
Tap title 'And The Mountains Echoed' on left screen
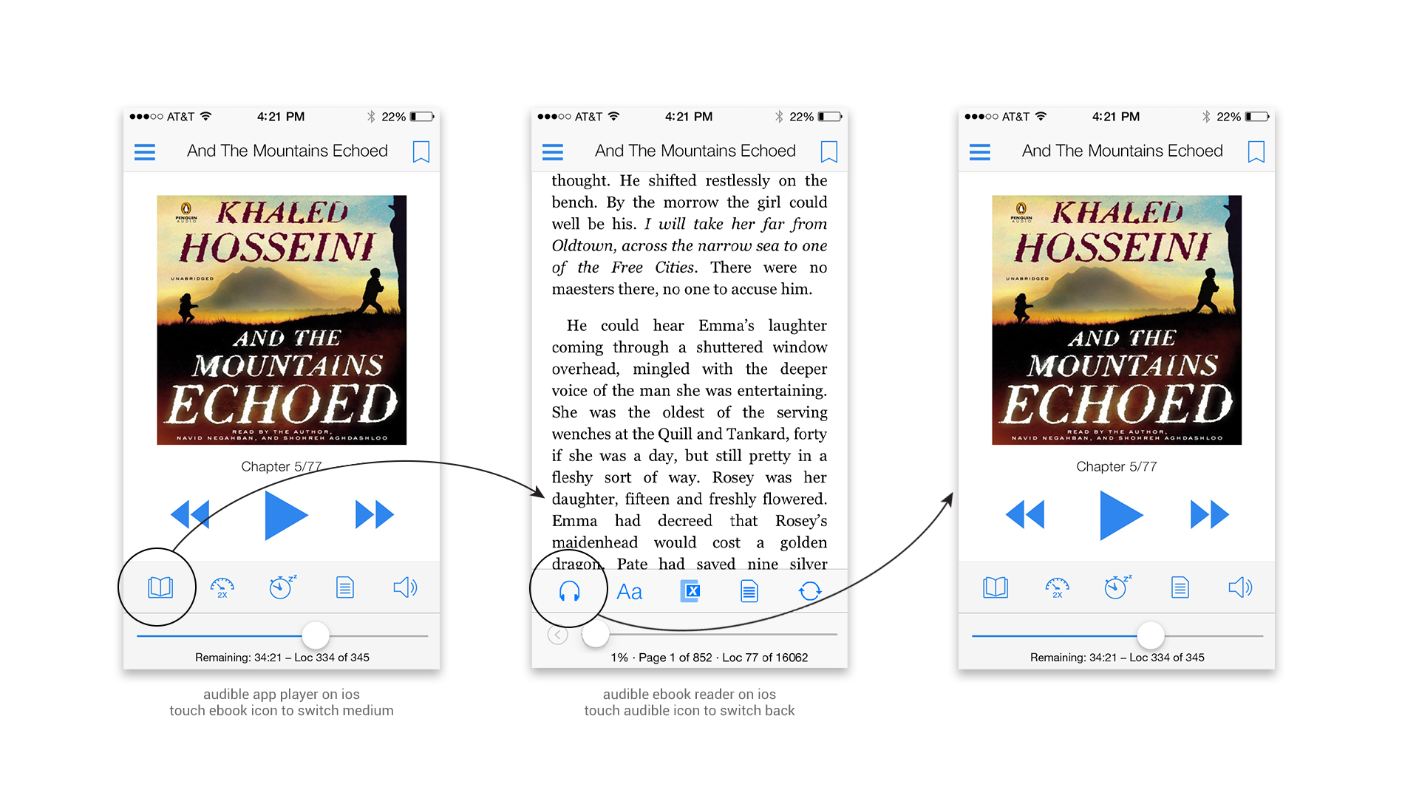pos(287,151)
